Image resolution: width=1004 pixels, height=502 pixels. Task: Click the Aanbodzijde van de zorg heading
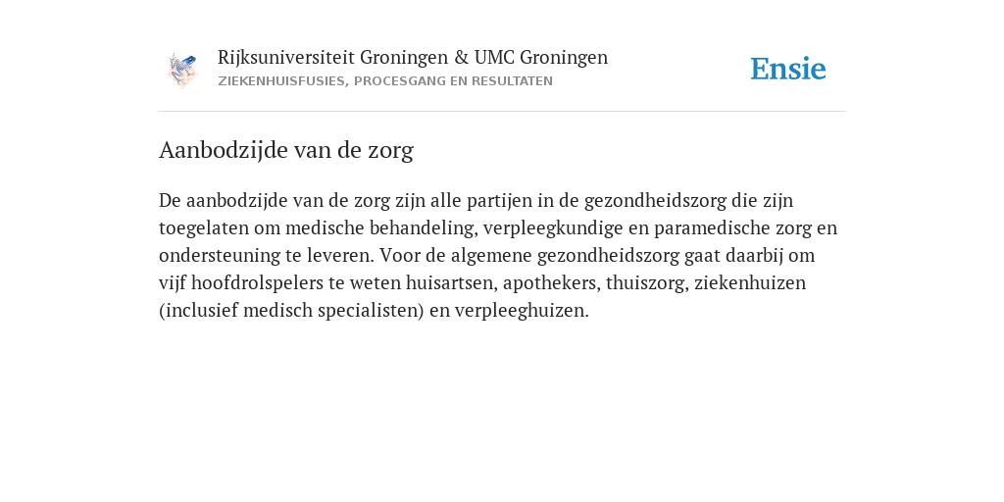pos(286,150)
